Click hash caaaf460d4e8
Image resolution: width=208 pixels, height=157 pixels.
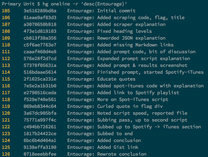(40, 52)
